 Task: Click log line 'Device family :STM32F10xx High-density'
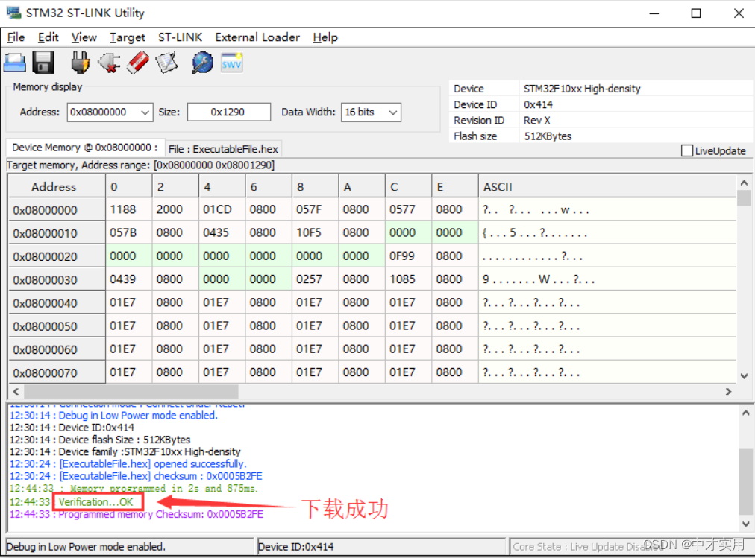pos(149,451)
